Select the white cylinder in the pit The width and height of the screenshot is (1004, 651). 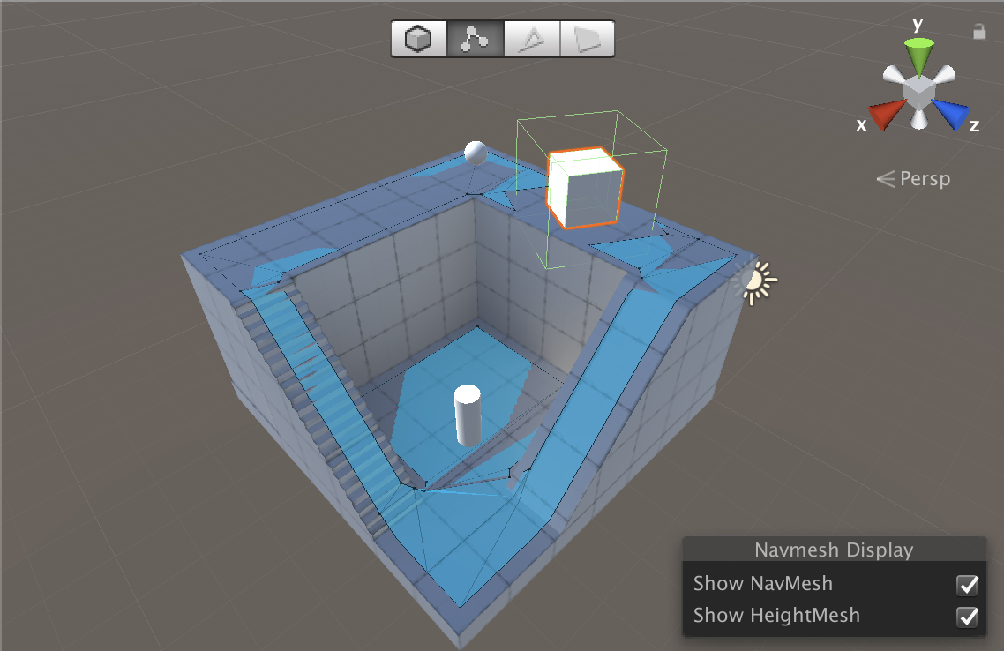[467, 415]
